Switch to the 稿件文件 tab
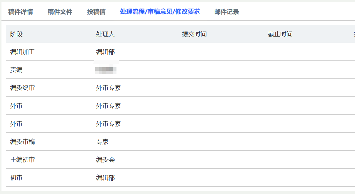Viewport: 355px width, 194px height. click(60, 12)
